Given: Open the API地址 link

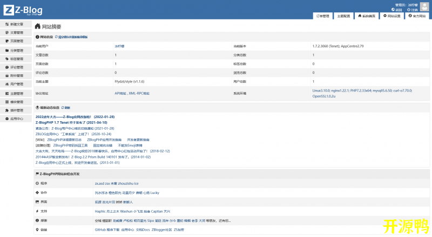Looking at the screenshot, I should (120, 94).
